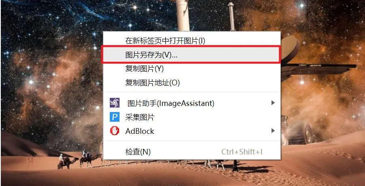
Task: Click the ImageAssistant purple swirl icon
Action: [115, 103]
